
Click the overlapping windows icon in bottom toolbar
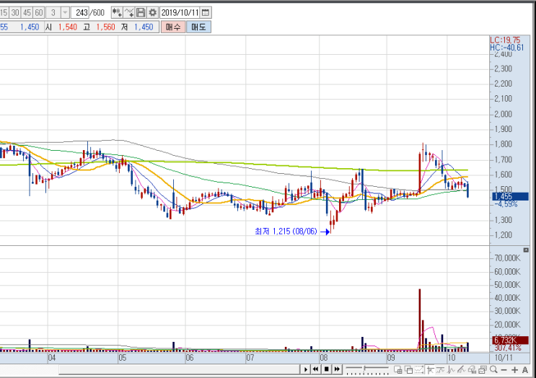pyautogui.click(x=408, y=369)
